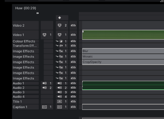Toggle the sync lock on Audio 4

click(x=73, y=97)
